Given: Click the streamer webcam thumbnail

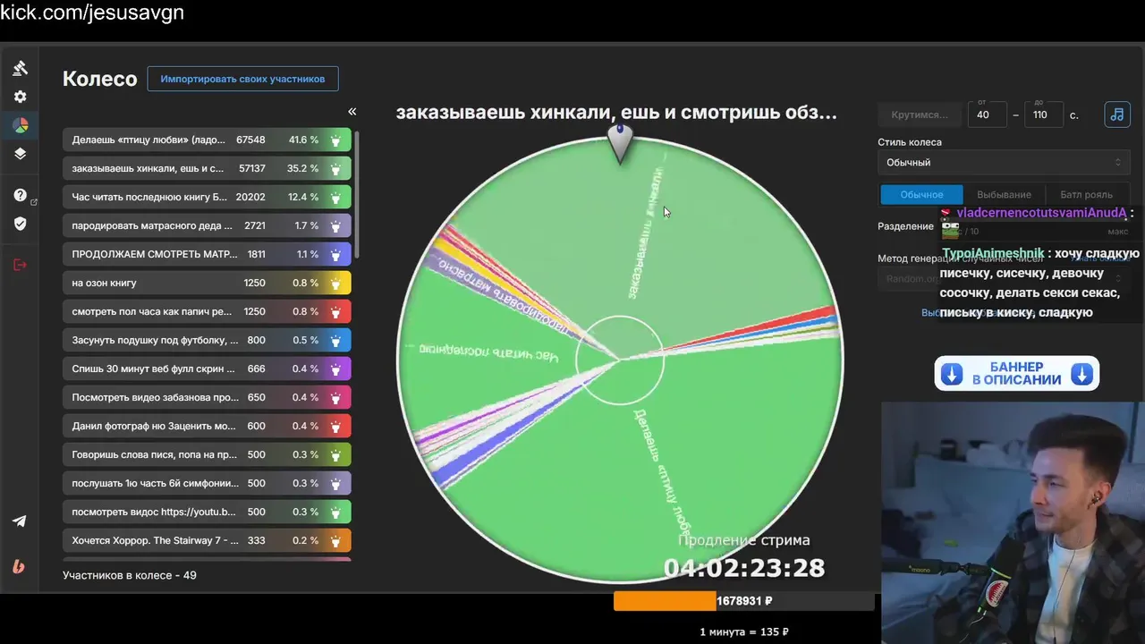Looking at the screenshot, I should (x=1013, y=522).
